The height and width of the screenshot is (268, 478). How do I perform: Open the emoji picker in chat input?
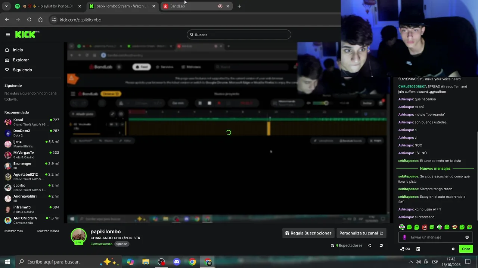click(467, 237)
